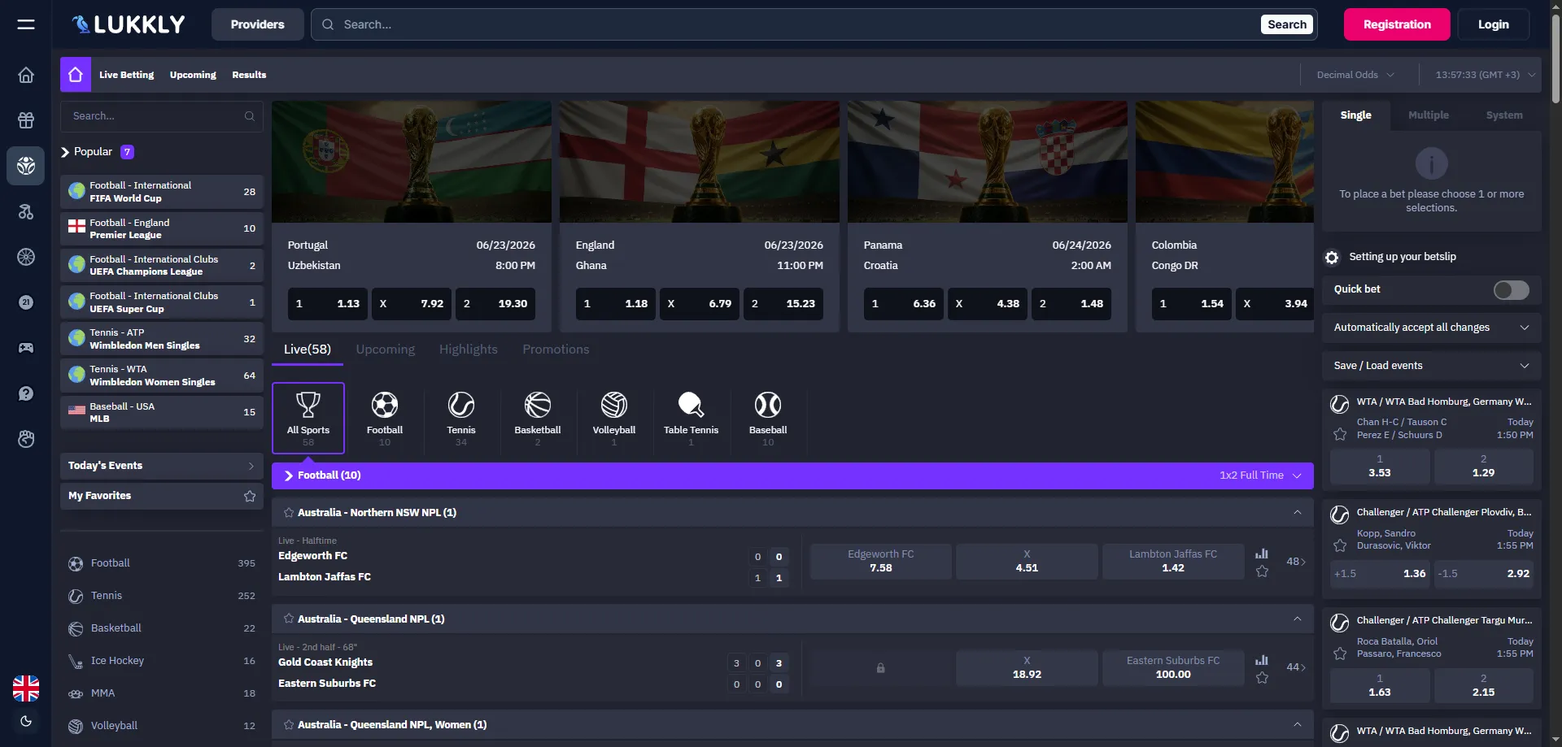Expand the Popular leagues list
The width and height of the screenshot is (1562, 747).
point(97,152)
